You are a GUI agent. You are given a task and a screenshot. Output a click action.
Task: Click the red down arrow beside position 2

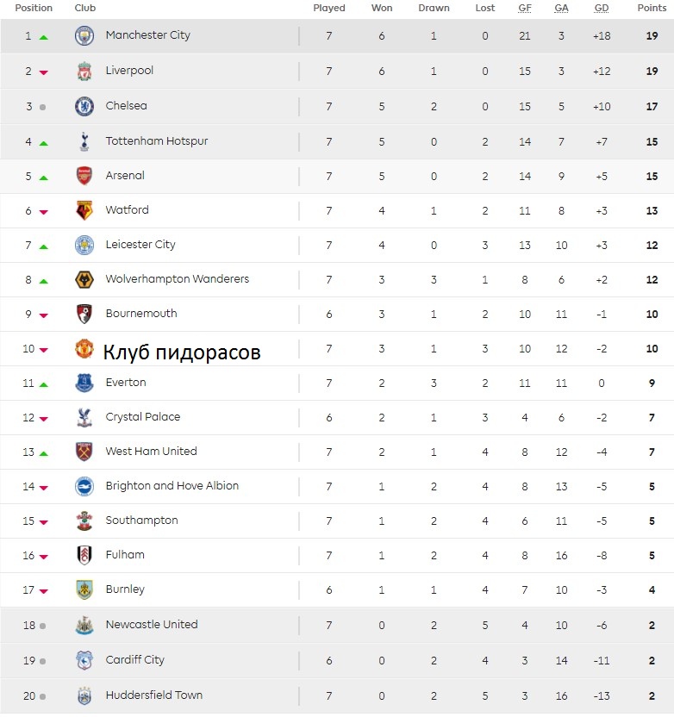43,72
